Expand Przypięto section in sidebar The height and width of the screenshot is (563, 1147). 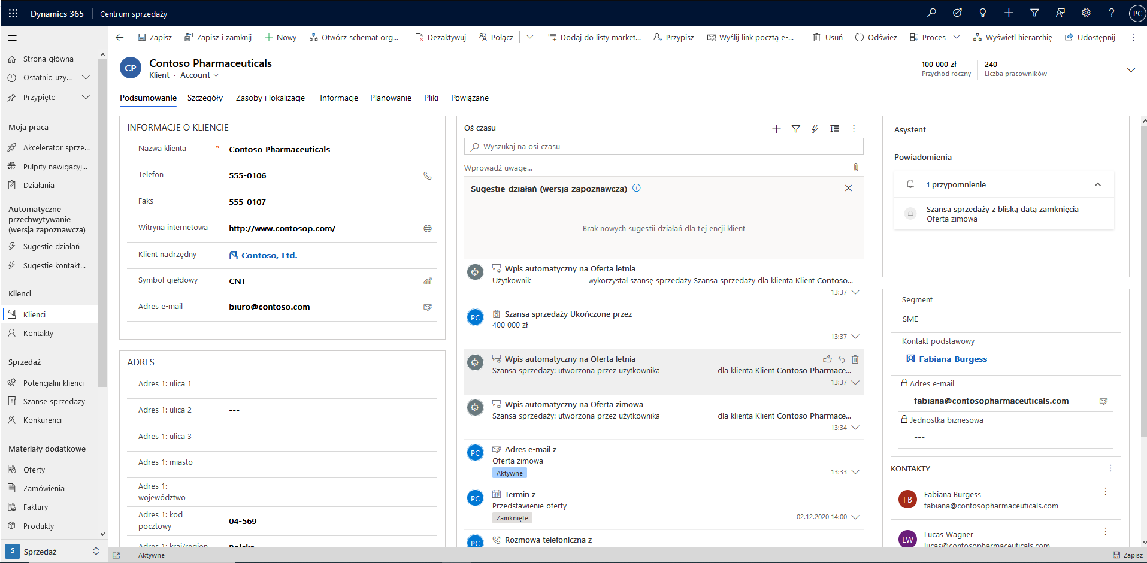pos(86,97)
